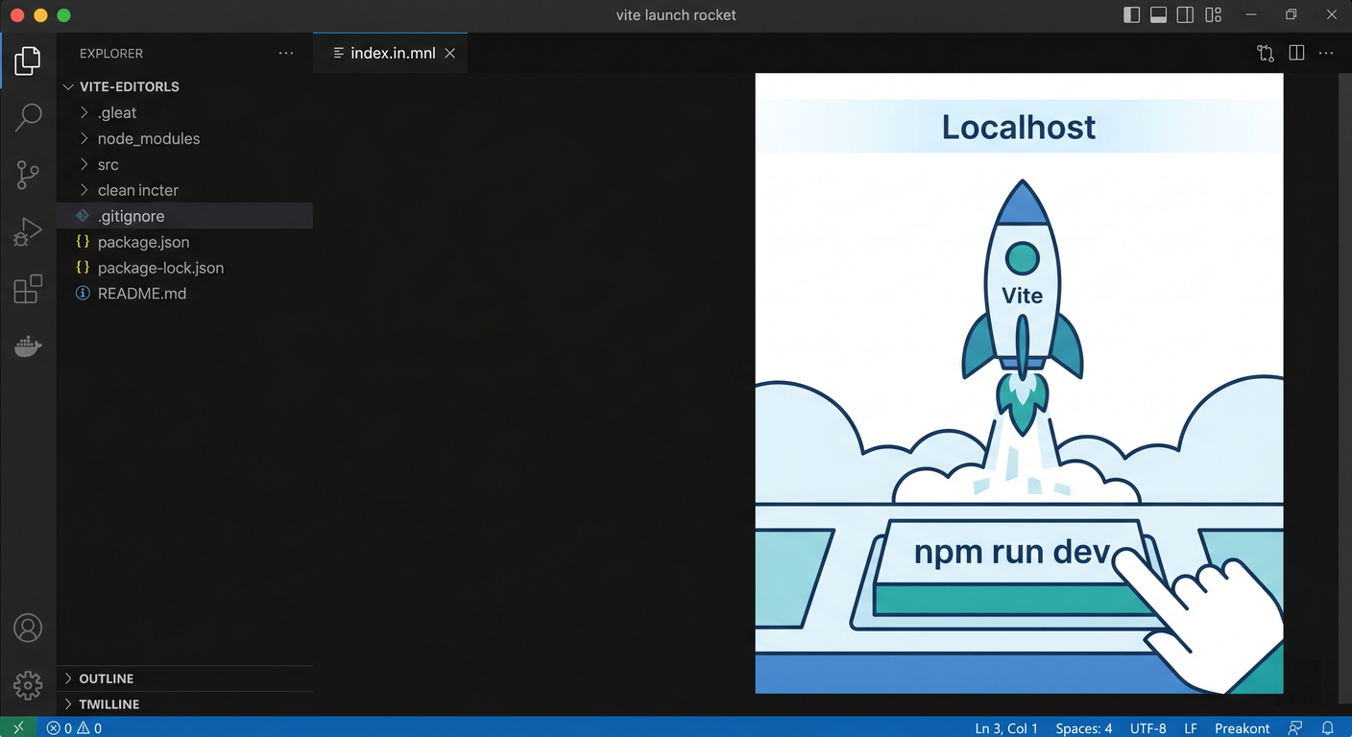This screenshot has height=737, width=1352.
Task: Open the Search view
Action: 28,118
